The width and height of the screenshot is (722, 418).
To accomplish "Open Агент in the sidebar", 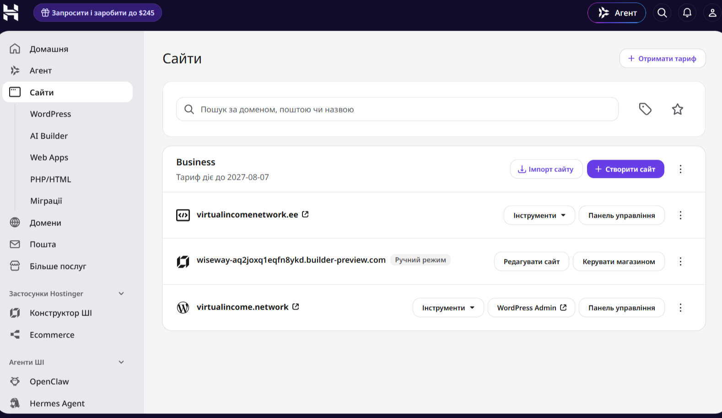I will pyautogui.click(x=68, y=70).
